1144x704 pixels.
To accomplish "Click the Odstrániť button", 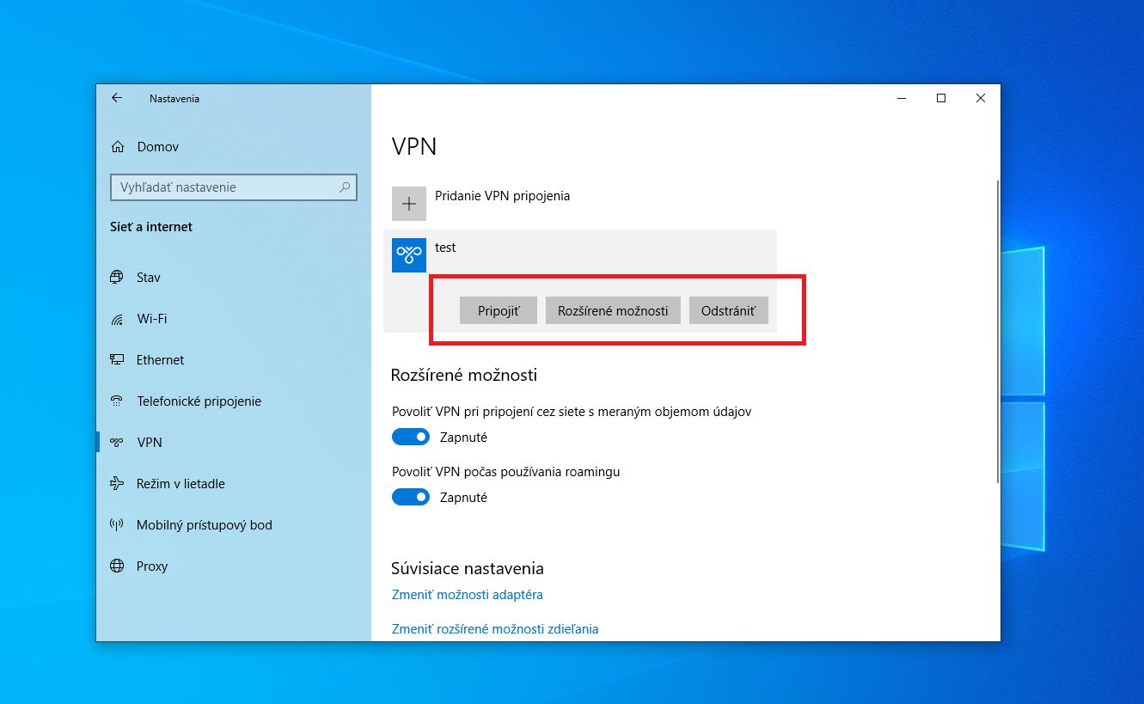I will (729, 310).
